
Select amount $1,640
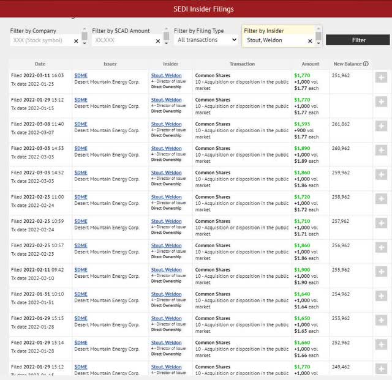click(302, 294)
